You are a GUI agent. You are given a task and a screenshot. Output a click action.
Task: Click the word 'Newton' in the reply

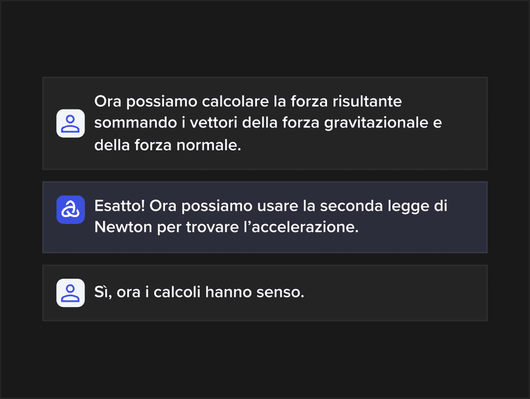coord(123,227)
